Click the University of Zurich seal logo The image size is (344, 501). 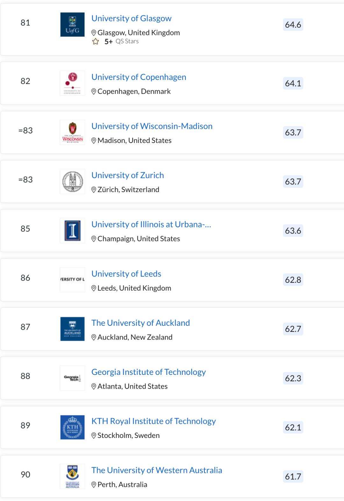click(72, 181)
